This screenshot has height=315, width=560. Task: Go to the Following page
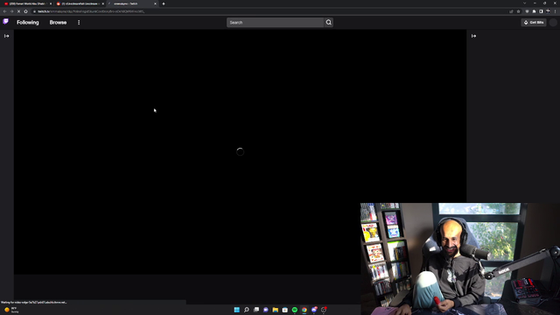[27, 22]
